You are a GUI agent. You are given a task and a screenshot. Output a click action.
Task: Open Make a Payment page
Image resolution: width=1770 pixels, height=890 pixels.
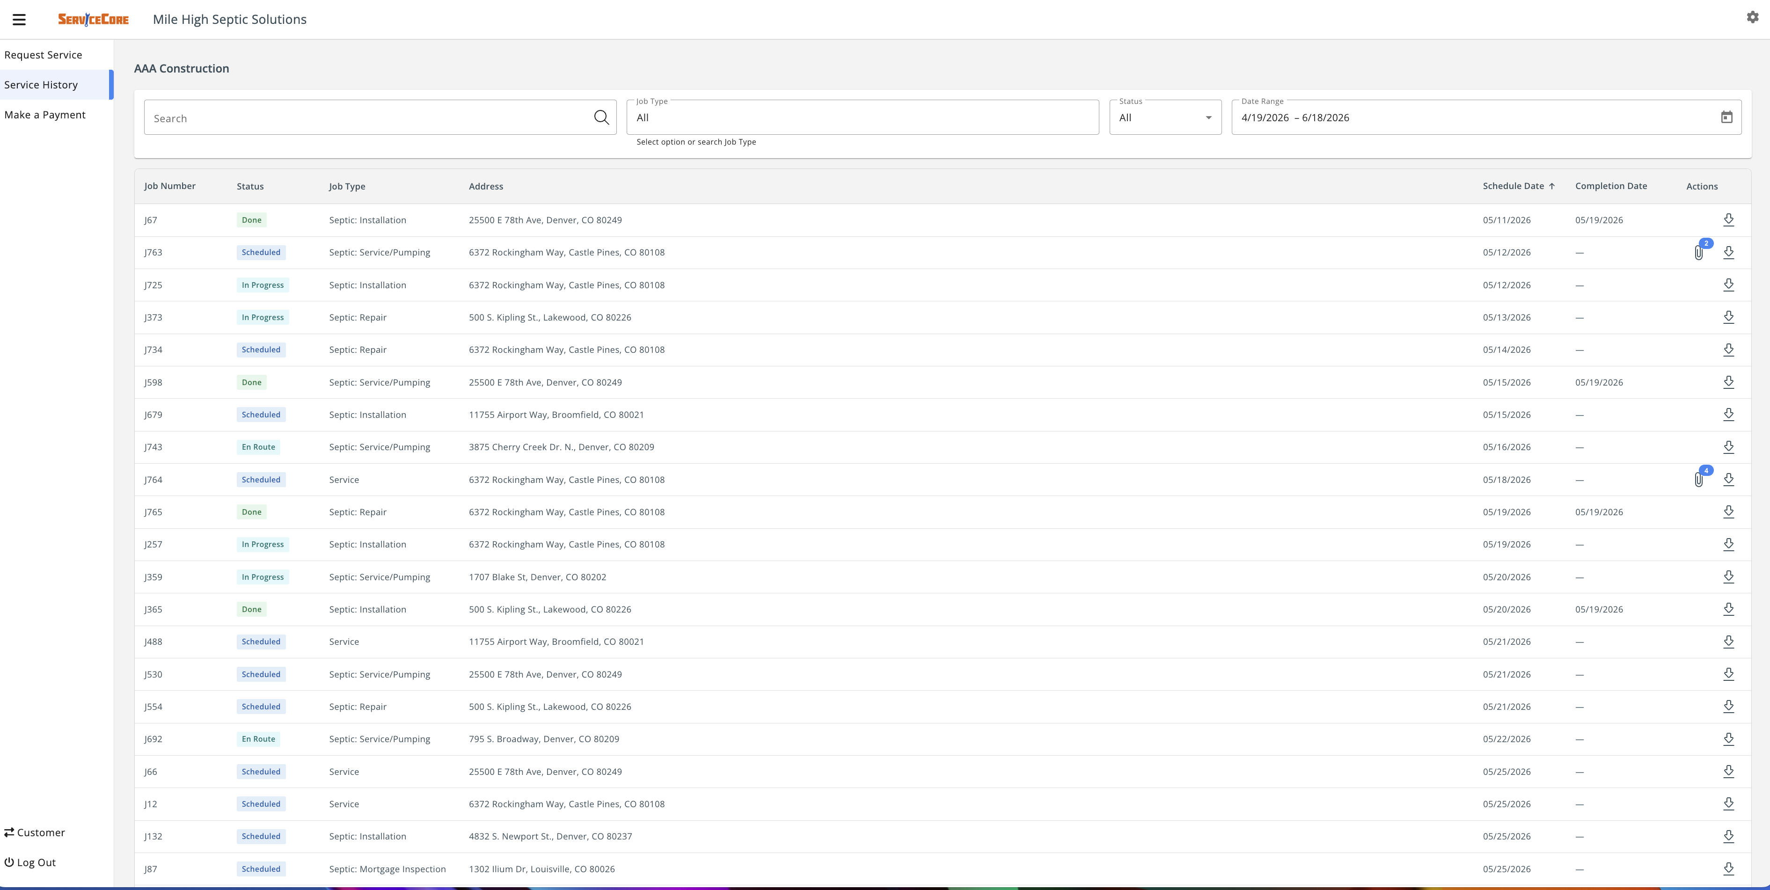point(44,115)
